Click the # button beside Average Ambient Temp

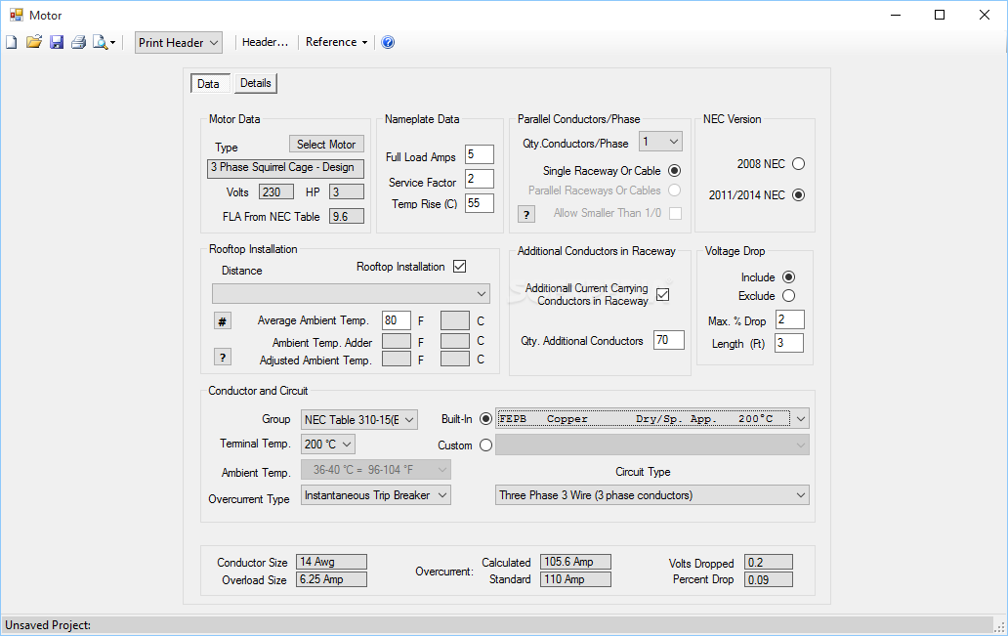point(223,320)
